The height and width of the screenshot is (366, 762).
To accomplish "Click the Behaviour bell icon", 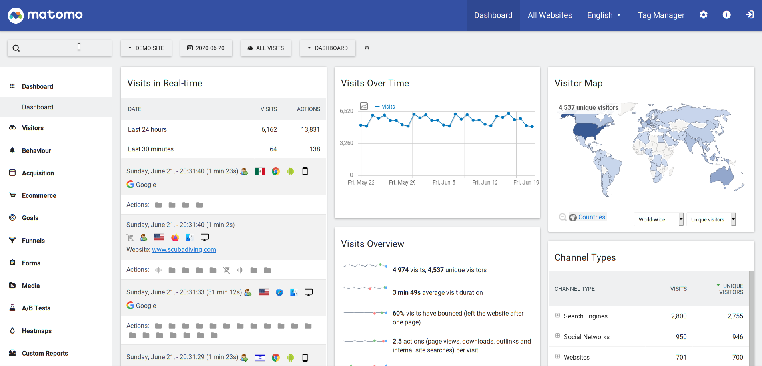I will [x=12, y=150].
